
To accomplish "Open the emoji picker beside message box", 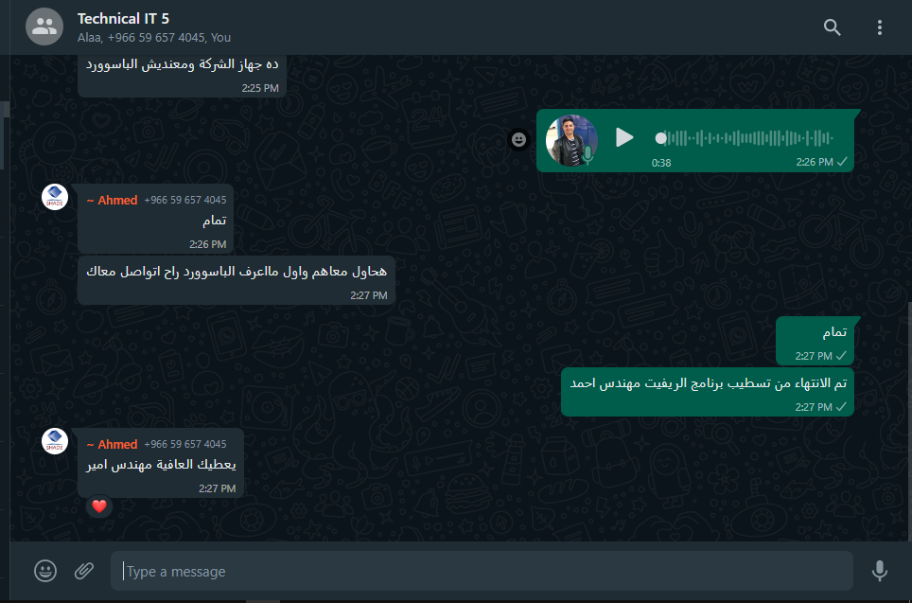I will click(x=45, y=571).
